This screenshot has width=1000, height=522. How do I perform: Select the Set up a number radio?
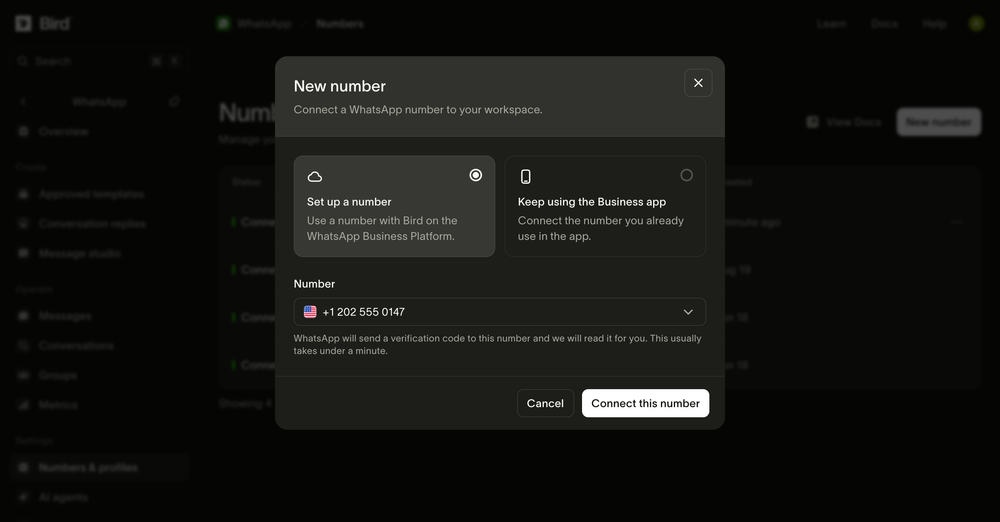tap(475, 175)
